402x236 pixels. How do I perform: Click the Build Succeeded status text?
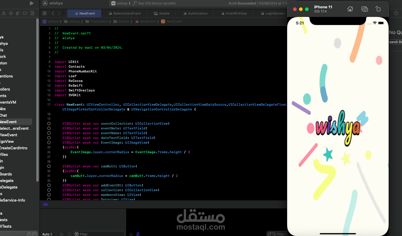tap(242, 3)
